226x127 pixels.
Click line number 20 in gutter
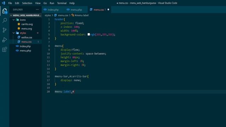(48, 92)
